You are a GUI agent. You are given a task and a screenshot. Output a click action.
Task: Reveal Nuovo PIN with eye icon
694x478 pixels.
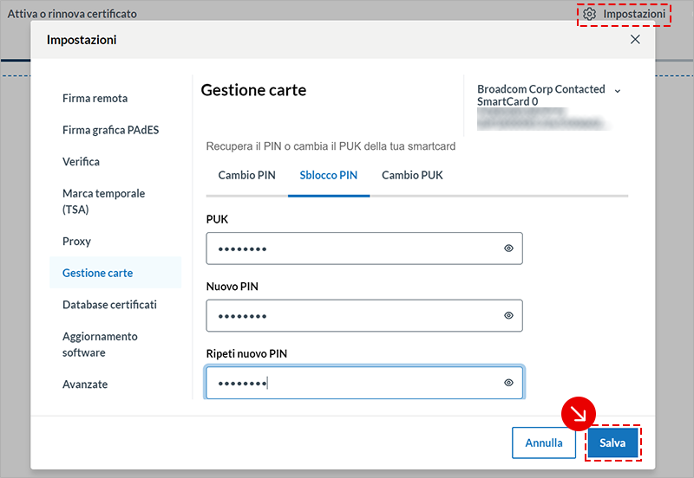pos(509,315)
